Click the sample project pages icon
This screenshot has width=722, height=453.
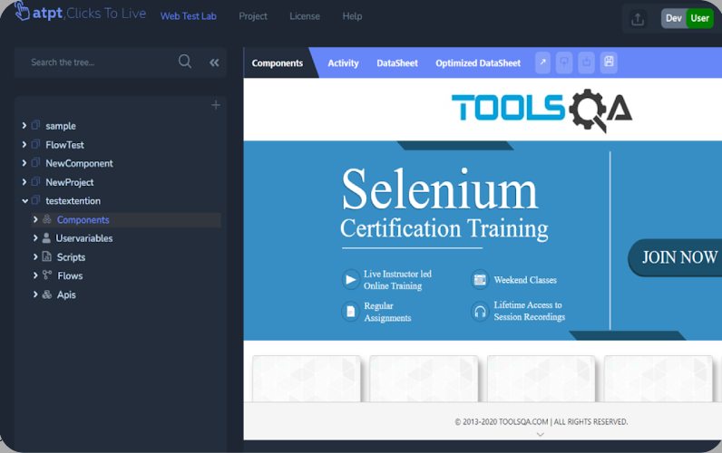point(35,125)
